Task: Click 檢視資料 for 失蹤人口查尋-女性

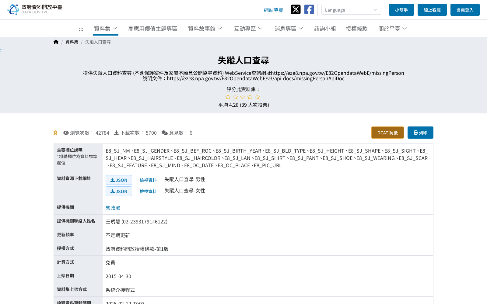Action: coord(148,191)
